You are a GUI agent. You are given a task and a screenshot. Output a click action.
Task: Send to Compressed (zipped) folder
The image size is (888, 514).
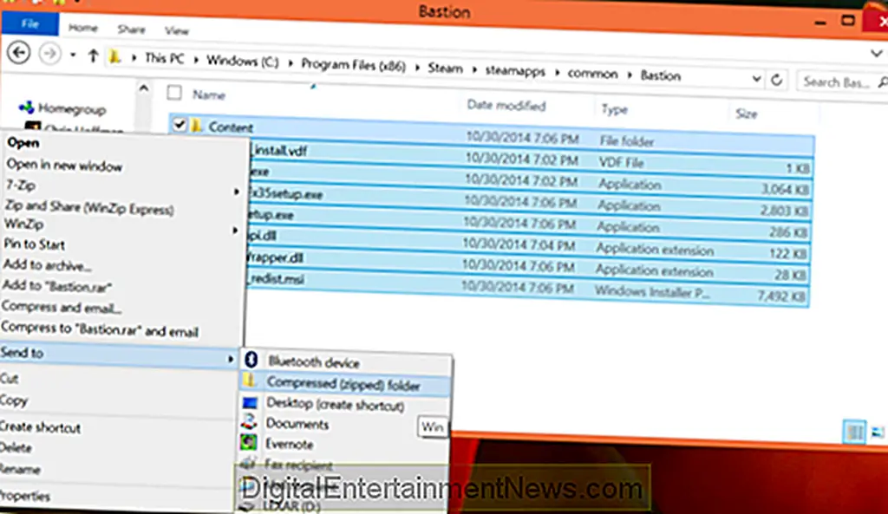click(343, 384)
